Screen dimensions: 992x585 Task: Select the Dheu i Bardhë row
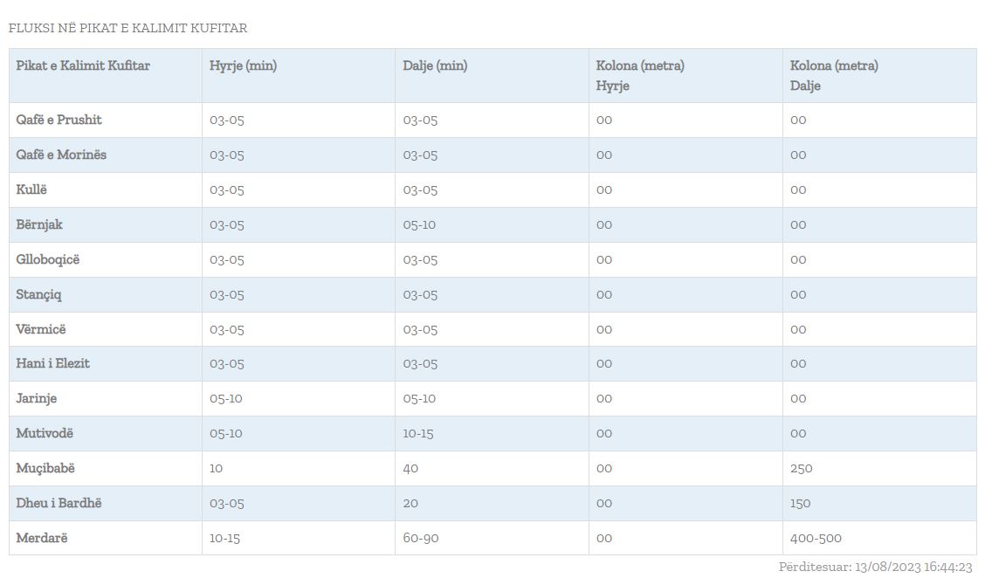pos(59,503)
